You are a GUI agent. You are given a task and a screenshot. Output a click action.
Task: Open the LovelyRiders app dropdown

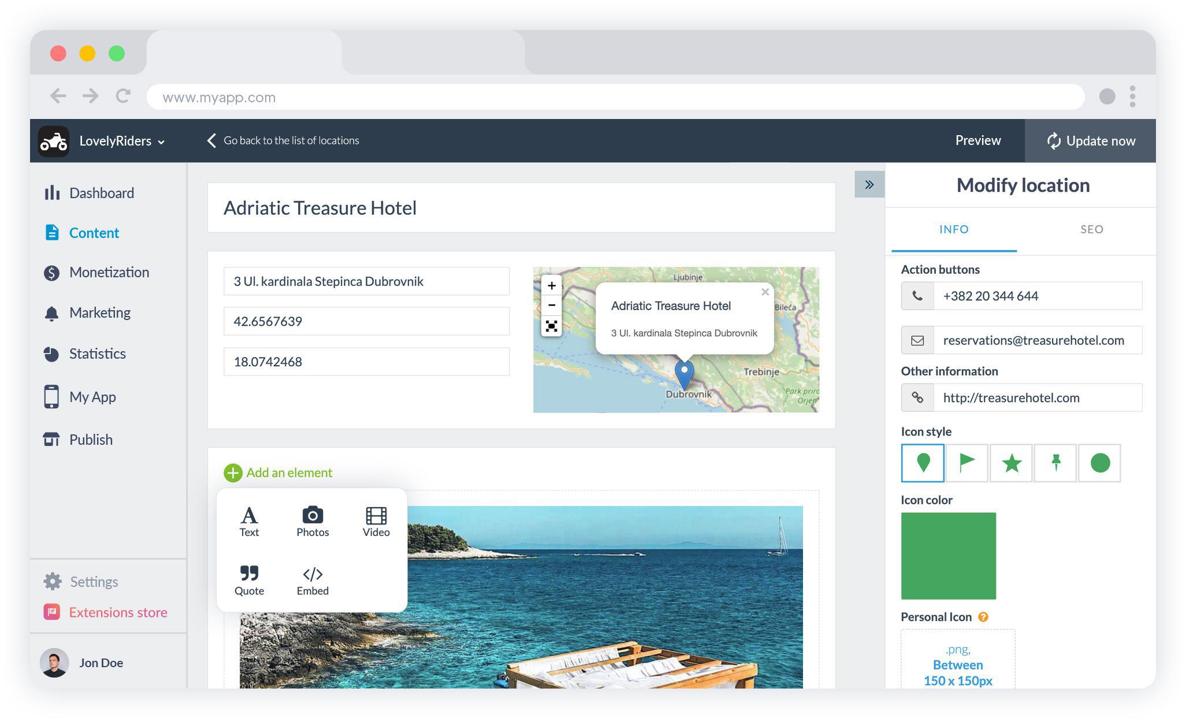(x=122, y=141)
